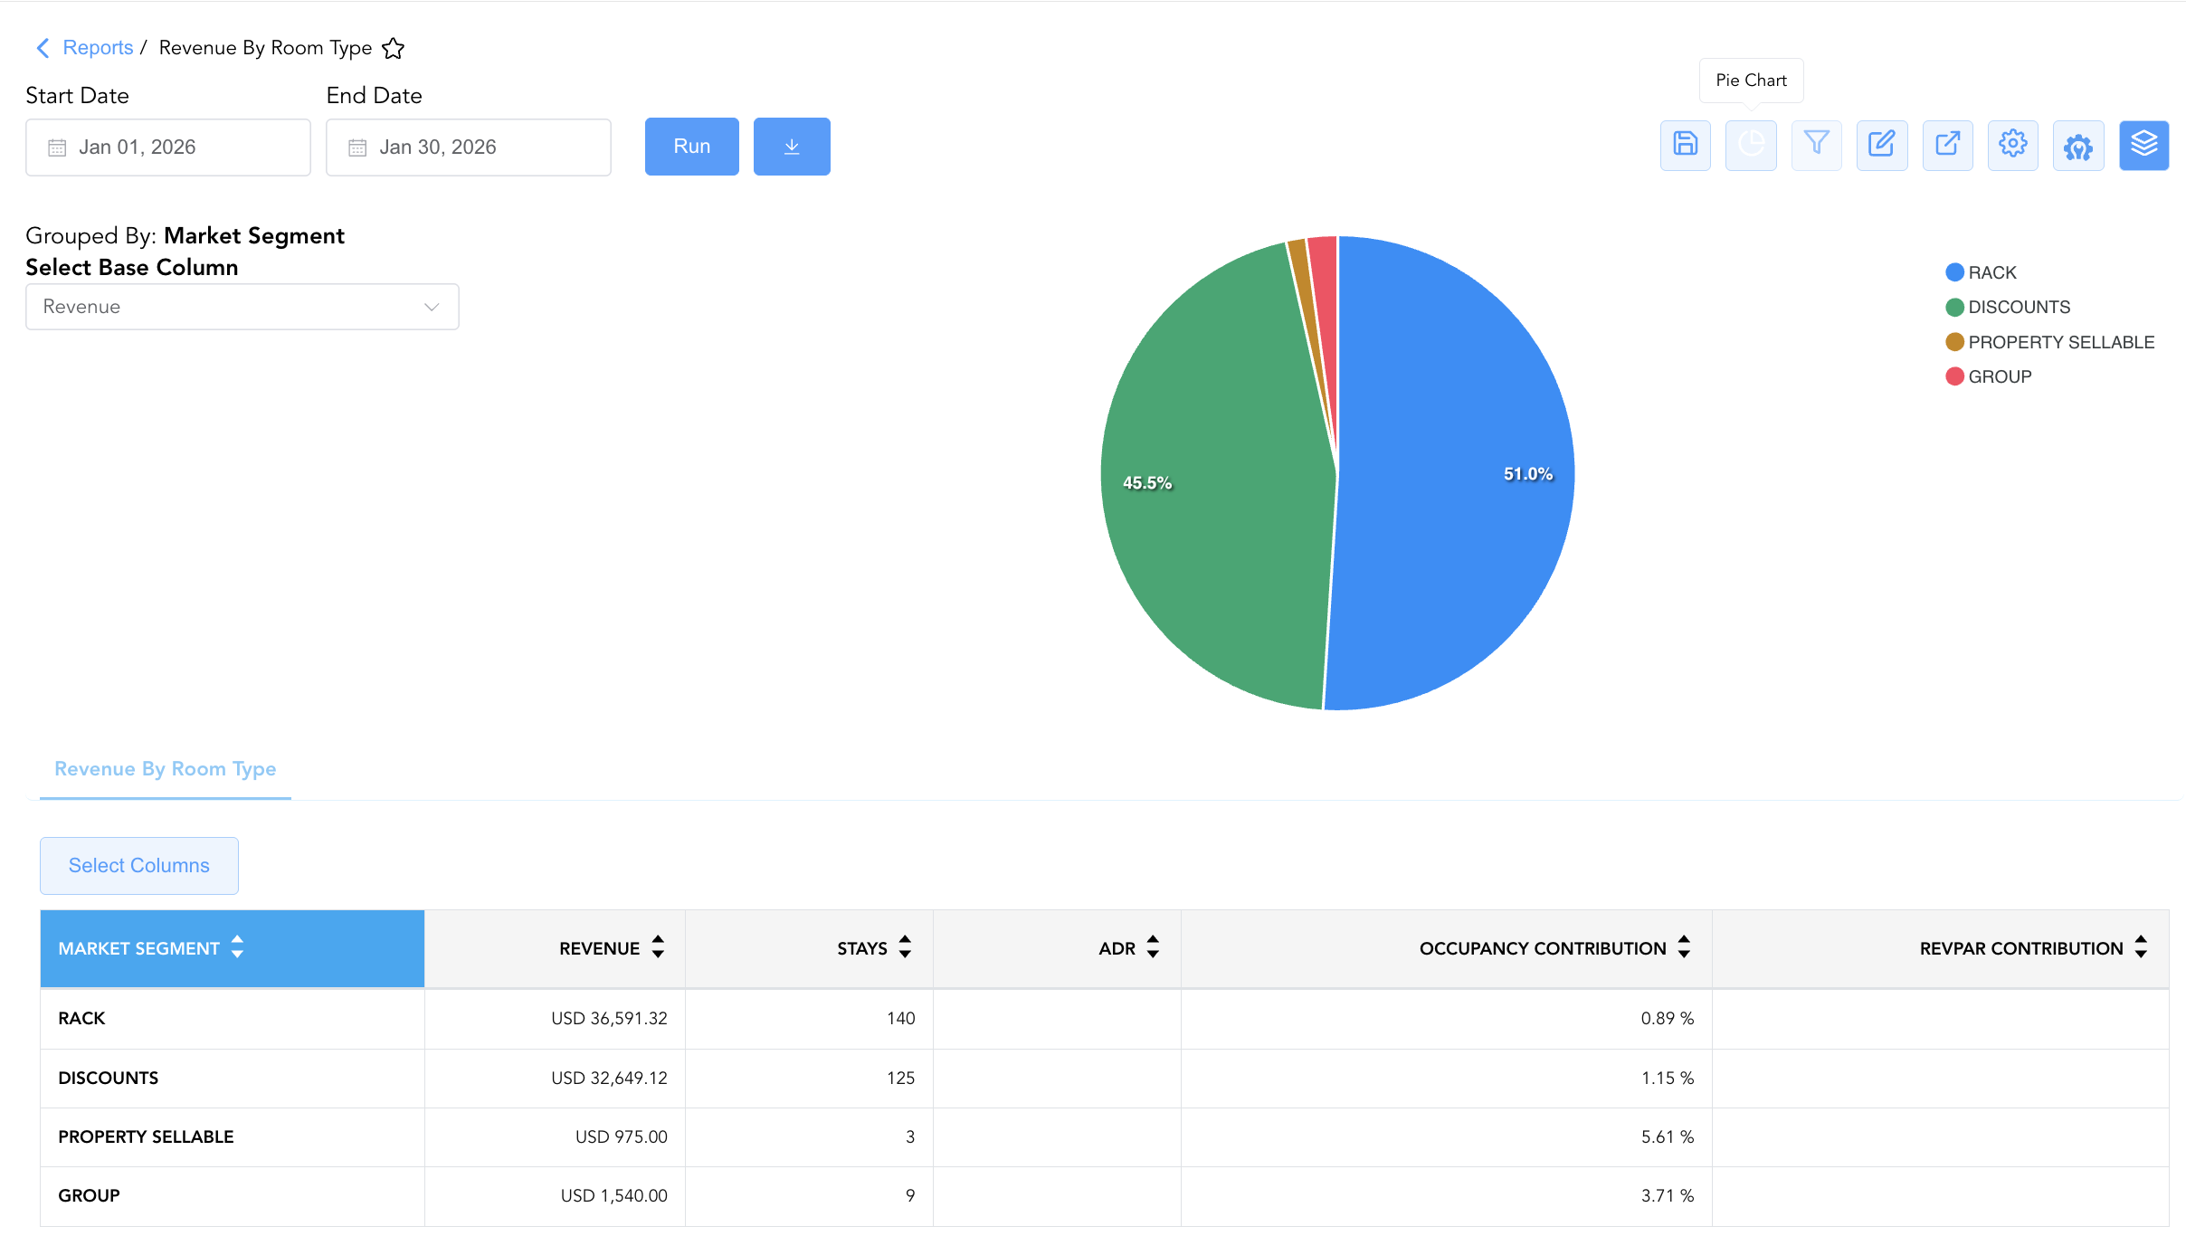This screenshot has width=2186, height=1236.
Task: Sort by Market Segment column arrows
Action: pyautogui.click(x=237, y=947)
